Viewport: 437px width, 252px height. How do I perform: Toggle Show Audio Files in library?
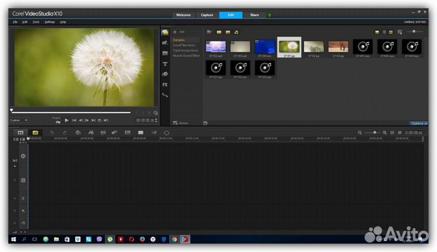236,32
